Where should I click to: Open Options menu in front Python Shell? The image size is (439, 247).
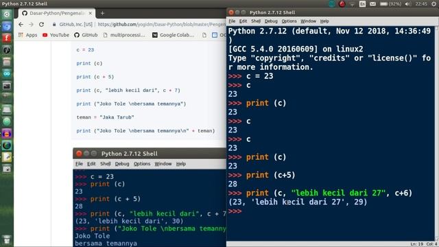[289, 21]
